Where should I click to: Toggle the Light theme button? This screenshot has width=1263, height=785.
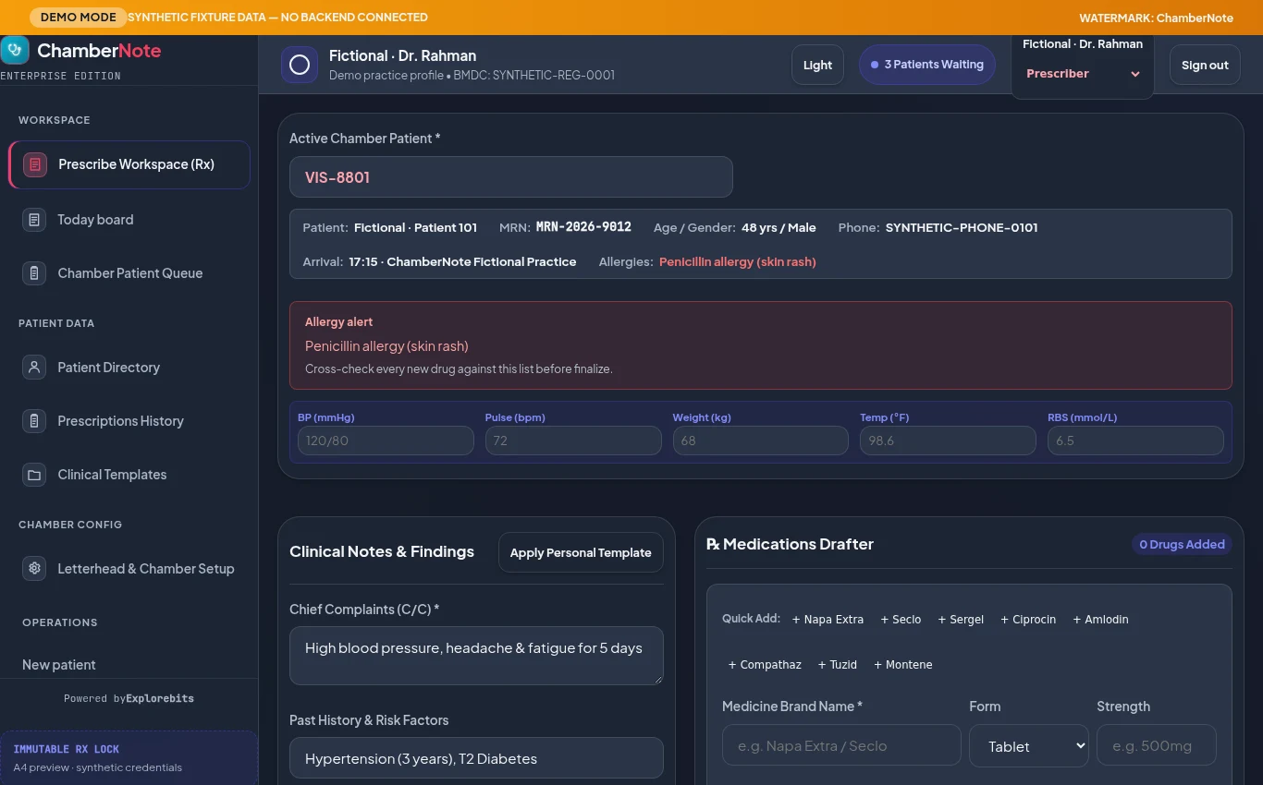click(817, 65)
